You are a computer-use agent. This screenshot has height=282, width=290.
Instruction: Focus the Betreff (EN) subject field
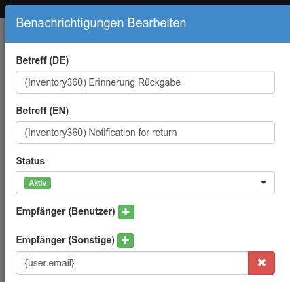(145, 133)
